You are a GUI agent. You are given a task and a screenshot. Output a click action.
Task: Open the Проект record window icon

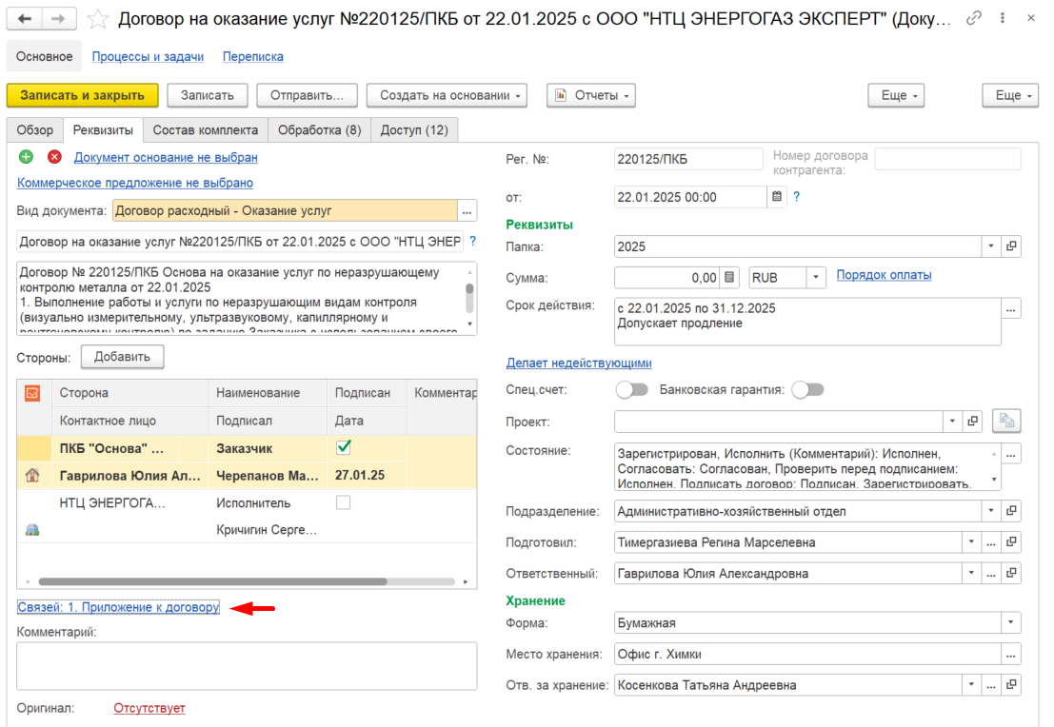pos(972,422)
